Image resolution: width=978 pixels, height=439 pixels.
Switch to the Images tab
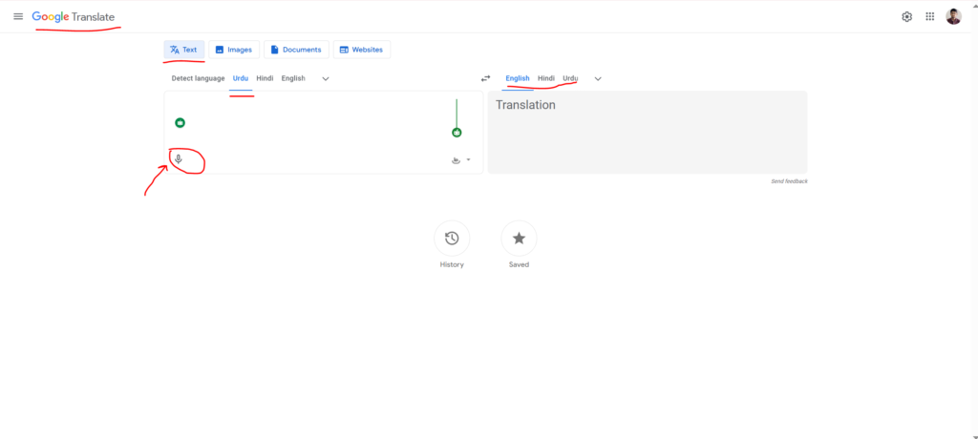(234, 50)
